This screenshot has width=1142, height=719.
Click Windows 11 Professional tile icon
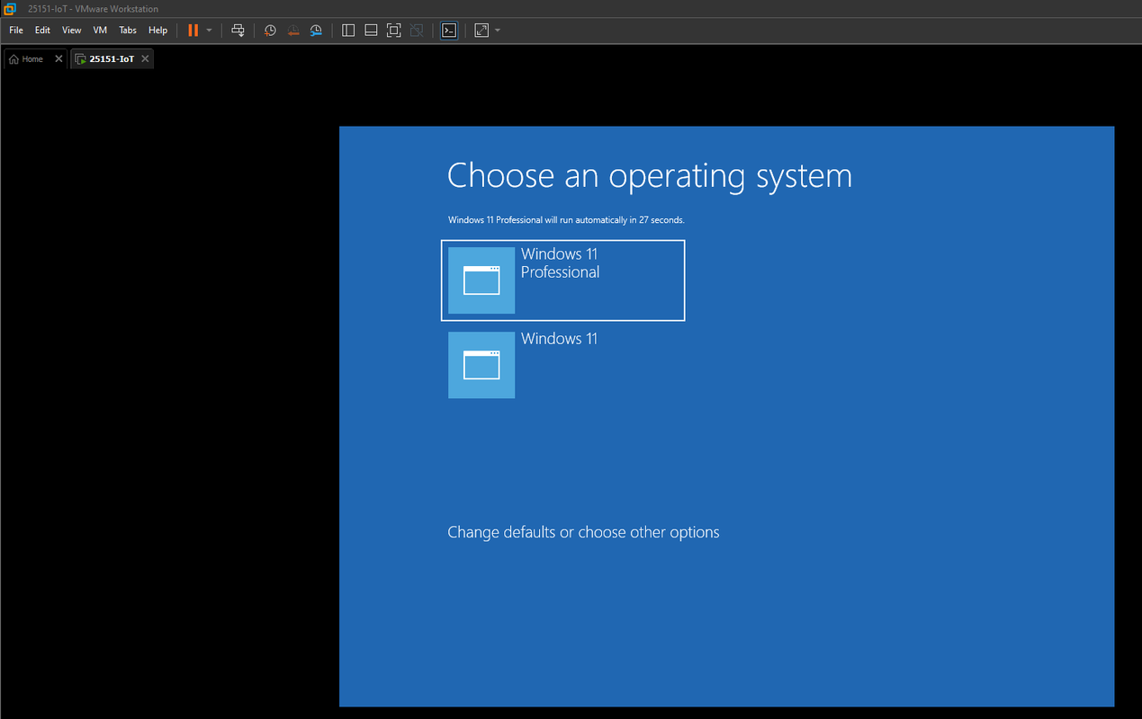click(481, 280)
